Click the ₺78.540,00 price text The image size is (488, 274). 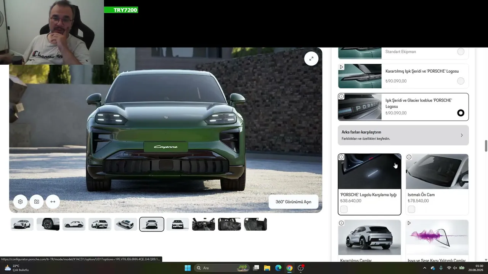pyautogui.click(x=418, y=201)
